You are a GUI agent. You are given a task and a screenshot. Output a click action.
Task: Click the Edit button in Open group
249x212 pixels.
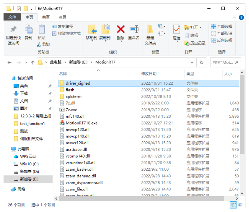pos(191,35)
